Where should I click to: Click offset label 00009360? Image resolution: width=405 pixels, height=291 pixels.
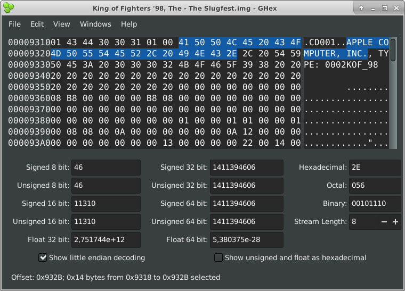pyautogui.click(x=29, y=98)
